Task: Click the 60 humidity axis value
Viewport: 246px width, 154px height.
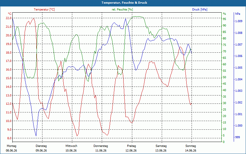Action: [x=225, y=64]
